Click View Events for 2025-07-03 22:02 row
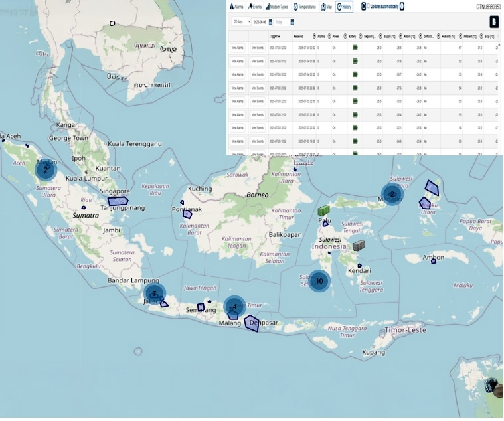Viewport: 504px width, 421px height. point(258,101)
